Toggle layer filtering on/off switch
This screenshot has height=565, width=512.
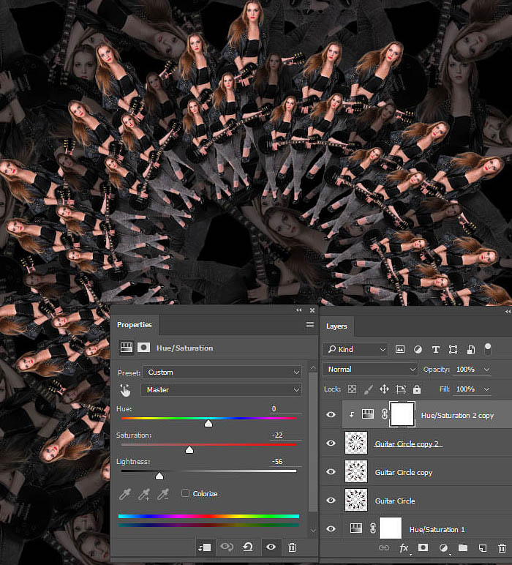pyautogui.click(x=488, y=349)
